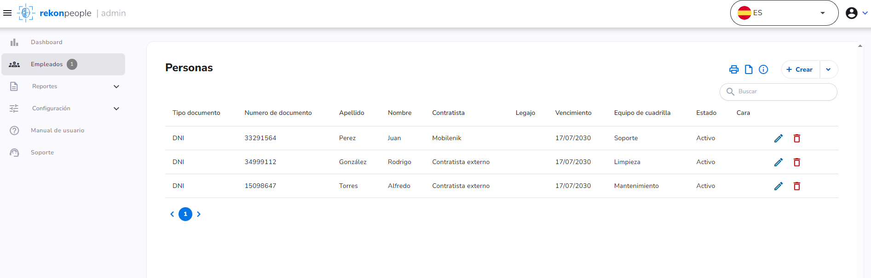This screenshot has width=871, height=278.
Task: Click the Estado column header
Action: coord(706,113)
